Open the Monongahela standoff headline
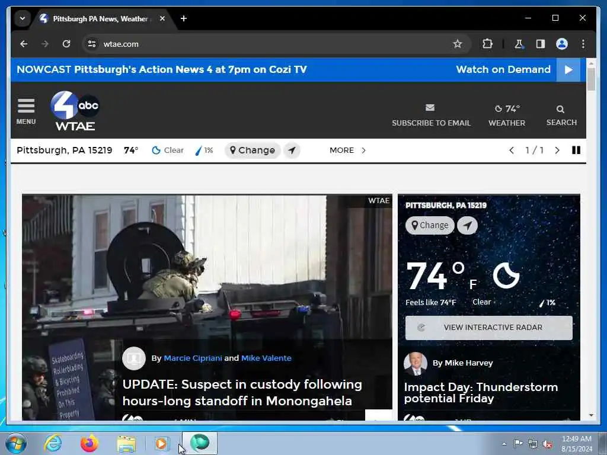 point(242,392)
